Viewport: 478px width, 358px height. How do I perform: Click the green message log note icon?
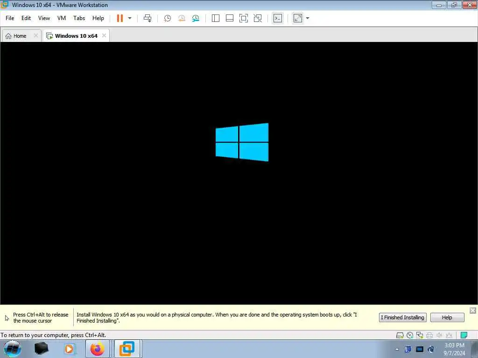(x=464, y=336)
